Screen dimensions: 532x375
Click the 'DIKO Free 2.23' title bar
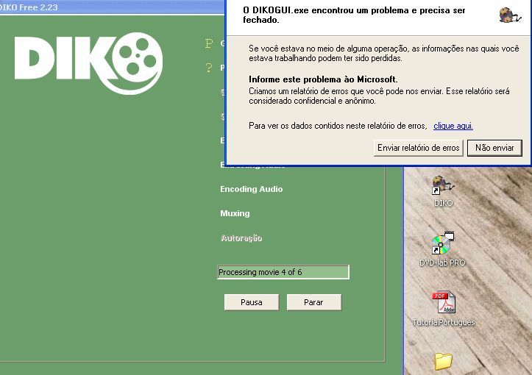point(112,7)
